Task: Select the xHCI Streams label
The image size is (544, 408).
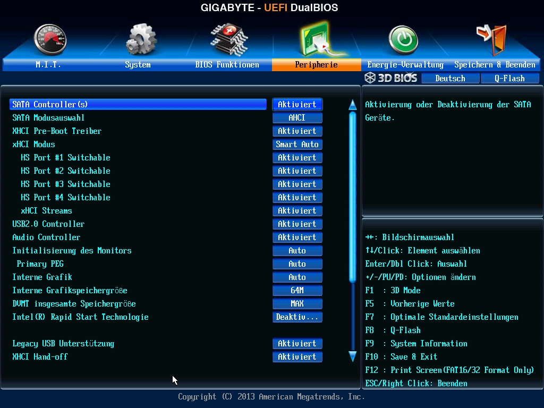Action: [47, 210]
